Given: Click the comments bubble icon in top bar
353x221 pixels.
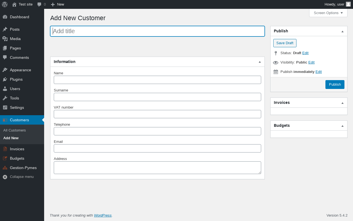Looking at the screenshot, I should [x=39, y=4].
